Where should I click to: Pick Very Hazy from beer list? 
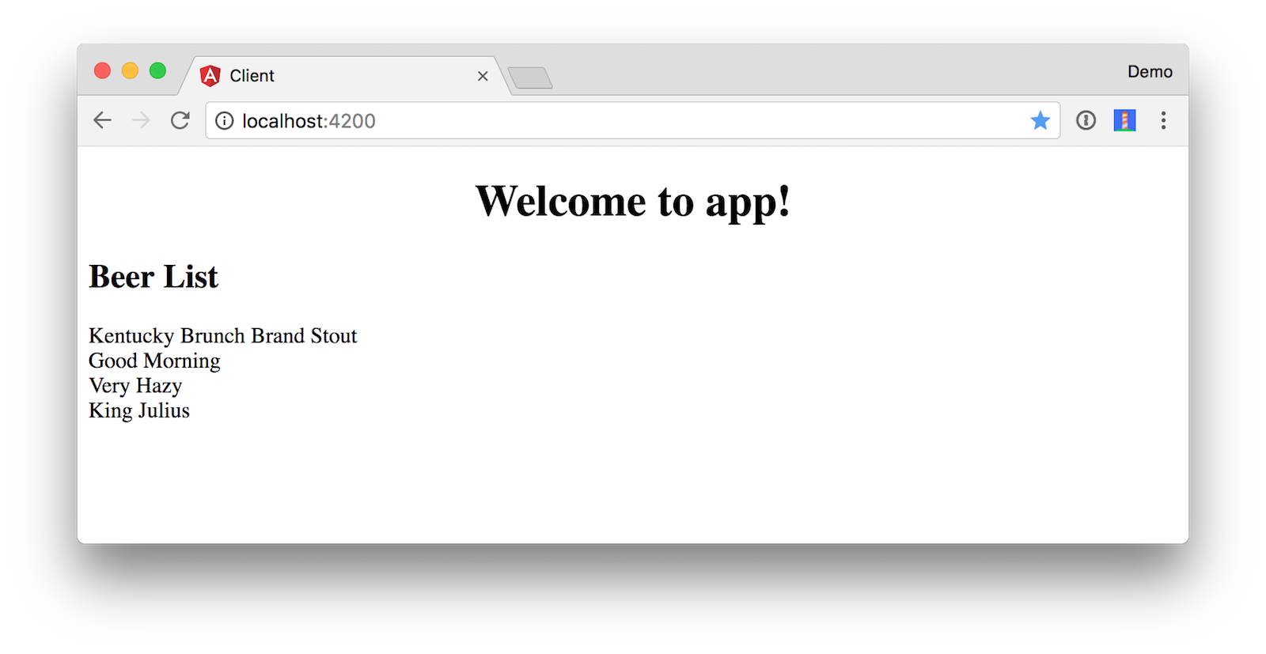pyautogui.click(x=135, y=386)
